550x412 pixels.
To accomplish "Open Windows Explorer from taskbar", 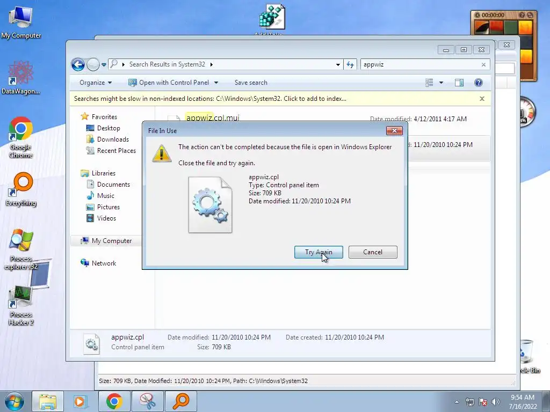I will point(48,401).
